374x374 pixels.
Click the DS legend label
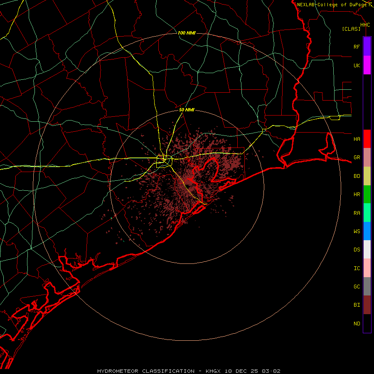click(x=357, y=249)
